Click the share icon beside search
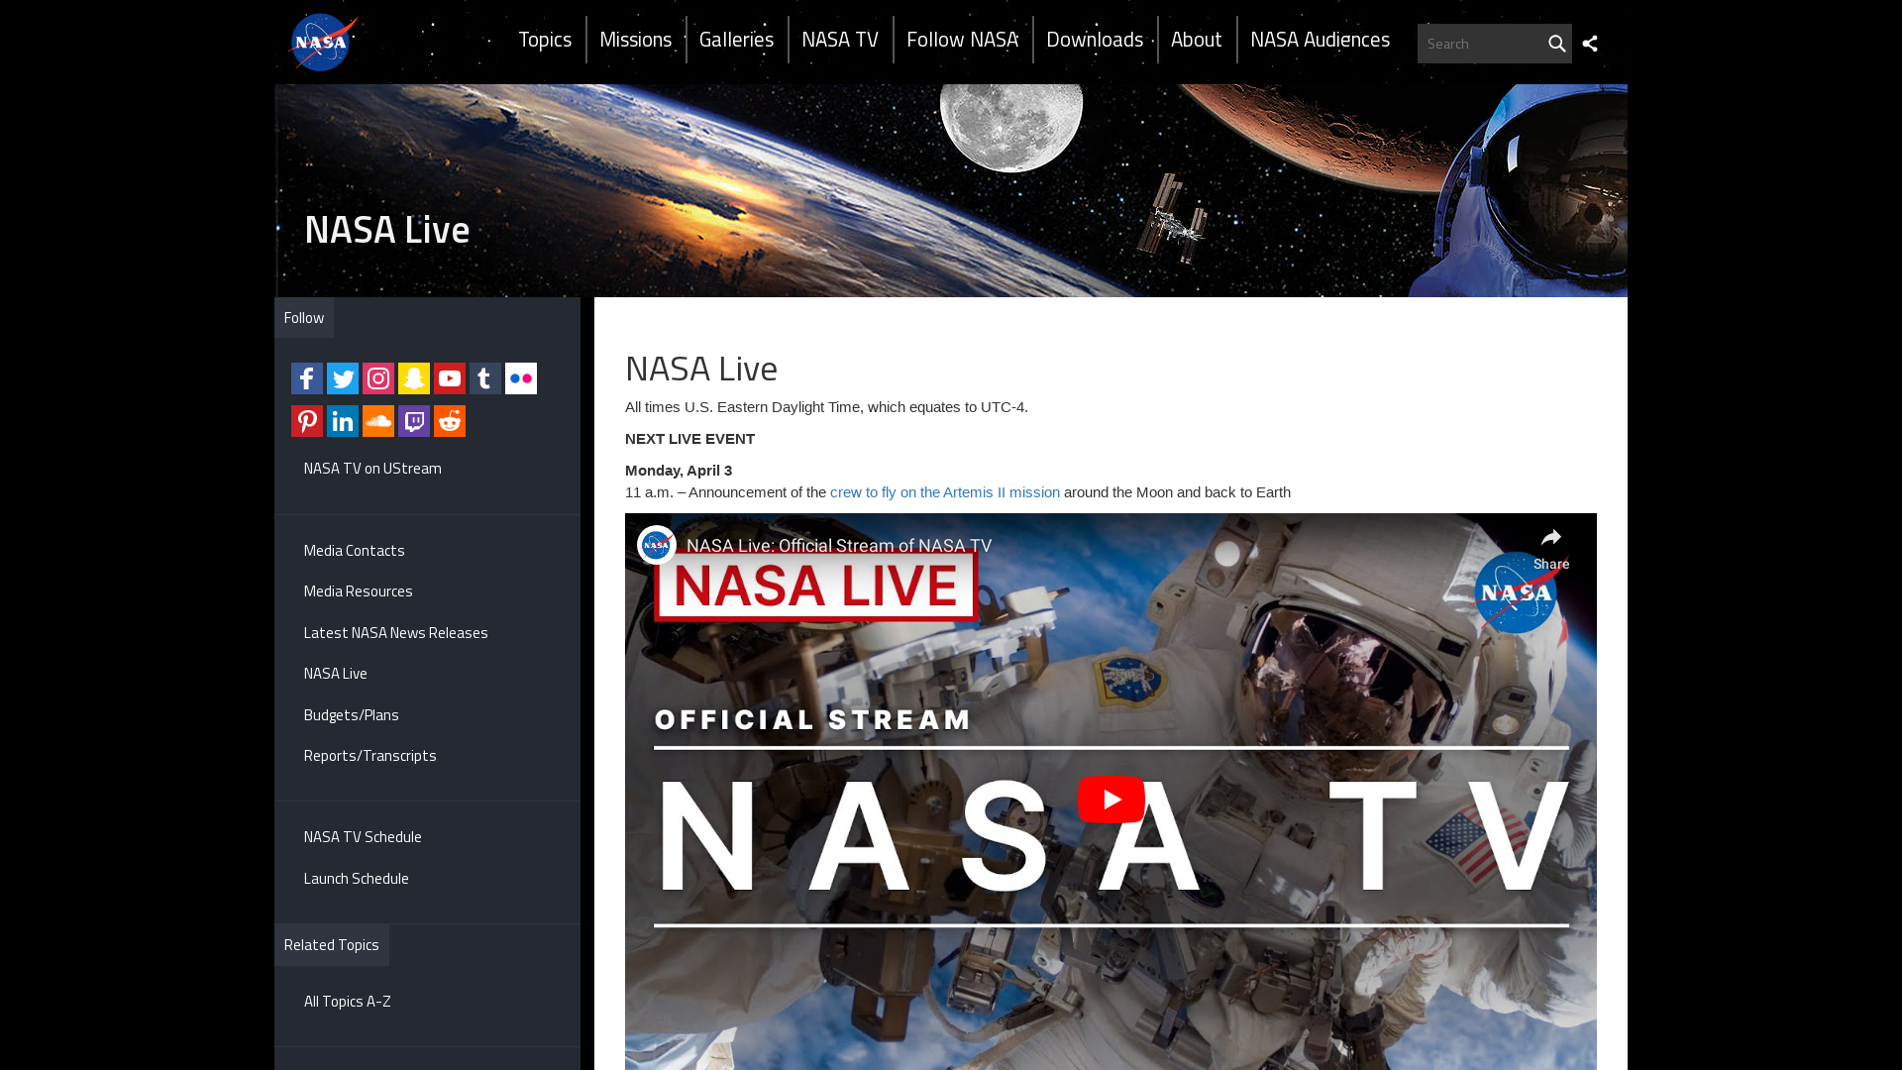This screenshot has width=1902, height=1070. pos(1590,44)
